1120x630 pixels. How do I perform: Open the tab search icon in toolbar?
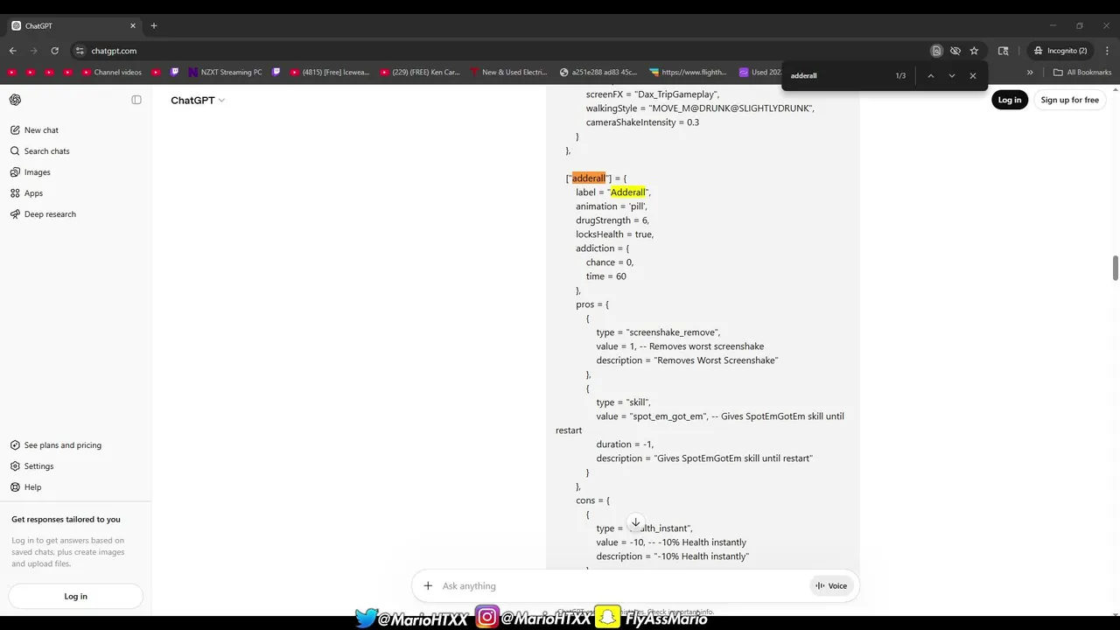click(x=1004, y=51)
